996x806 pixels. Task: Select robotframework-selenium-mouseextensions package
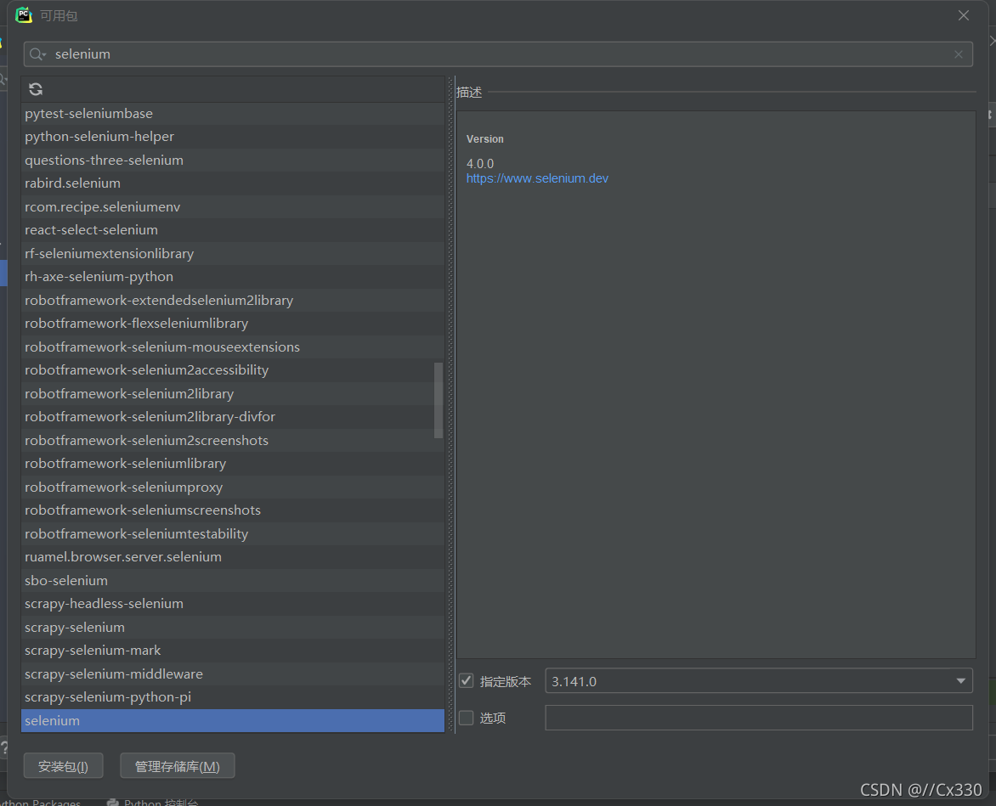pos(233,347)
